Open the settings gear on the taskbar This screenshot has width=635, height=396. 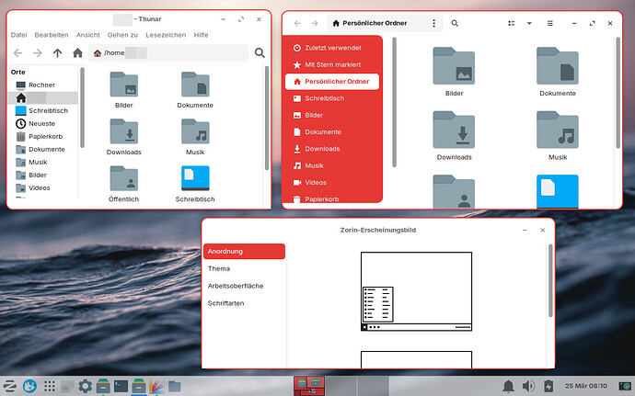[86, 386]
